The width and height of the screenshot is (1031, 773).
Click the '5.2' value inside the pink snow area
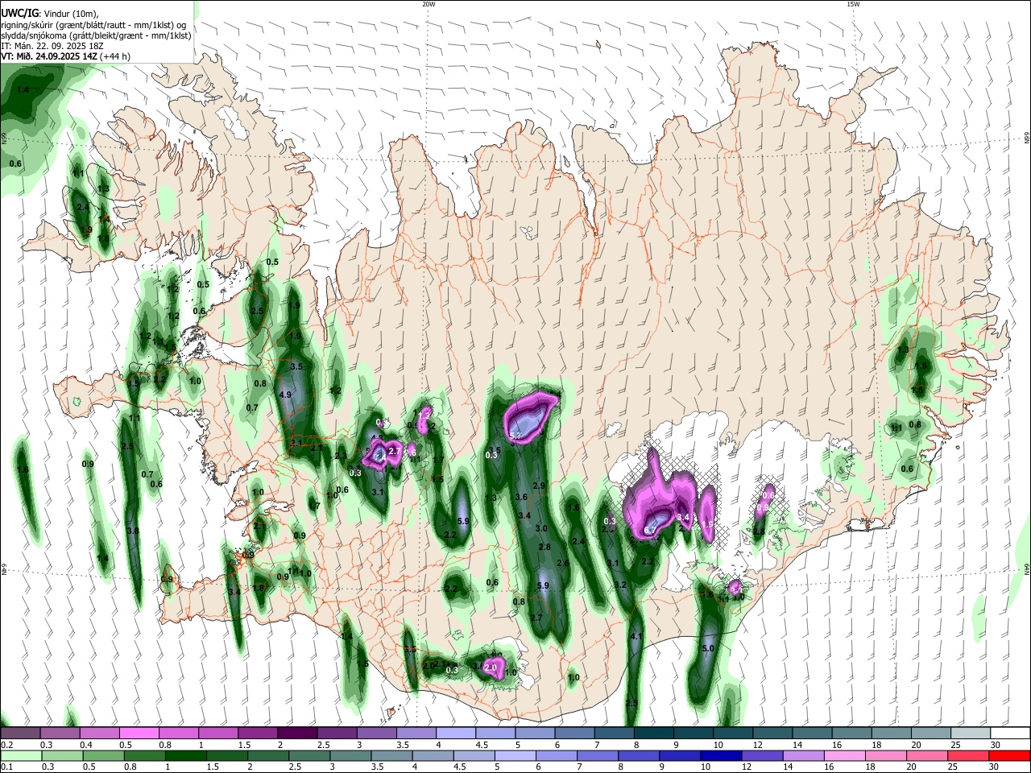515,436
